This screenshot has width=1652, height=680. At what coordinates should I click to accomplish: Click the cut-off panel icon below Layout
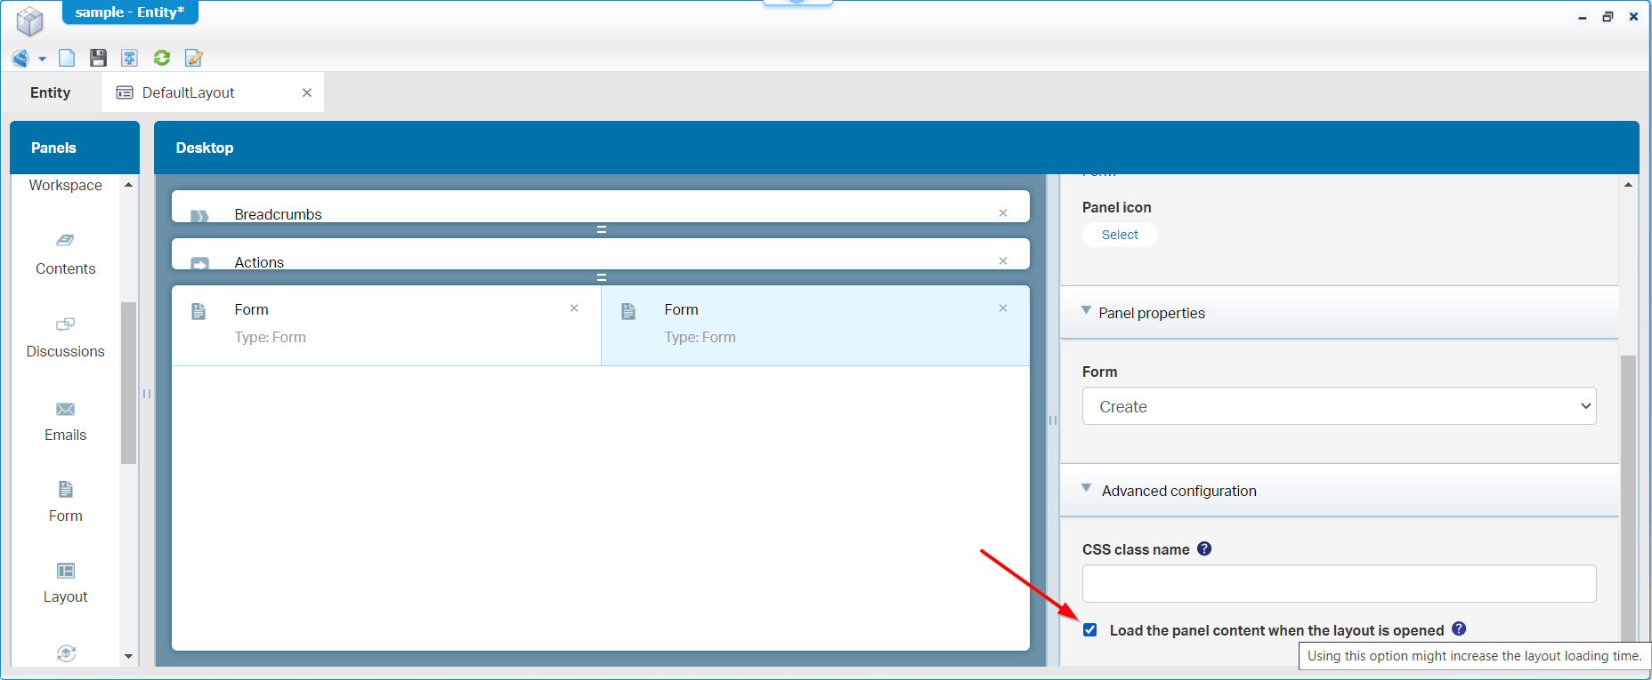(x=66, y=653)
